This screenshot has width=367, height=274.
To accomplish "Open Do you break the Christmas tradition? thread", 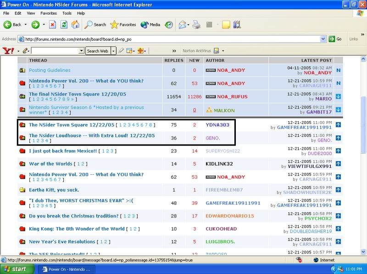I will coord(73,216).
